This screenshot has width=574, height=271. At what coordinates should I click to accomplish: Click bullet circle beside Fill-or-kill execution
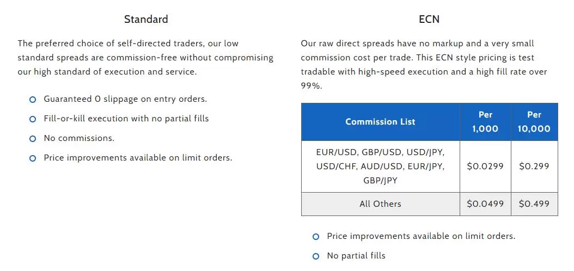click(33, 119)
